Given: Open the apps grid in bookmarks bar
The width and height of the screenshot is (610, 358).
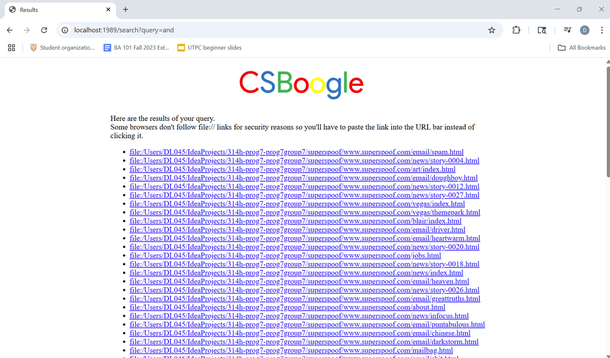Looking at the screenshot, I should (x=11, y=48).
